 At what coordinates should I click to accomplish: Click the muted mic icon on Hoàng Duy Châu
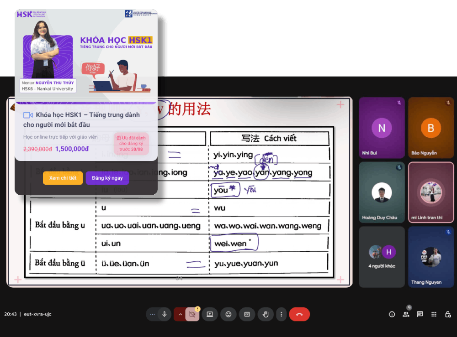tap(399, 167)
